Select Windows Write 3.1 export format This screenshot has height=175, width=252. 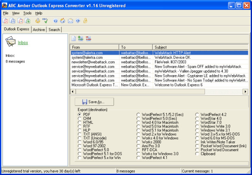click(197, 130)
